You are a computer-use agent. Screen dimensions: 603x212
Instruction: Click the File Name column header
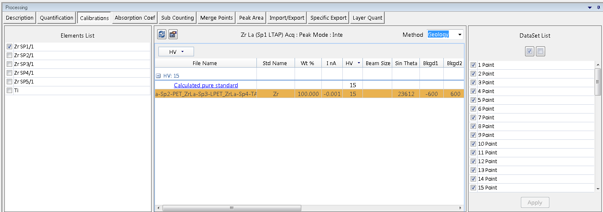(205, 63)
